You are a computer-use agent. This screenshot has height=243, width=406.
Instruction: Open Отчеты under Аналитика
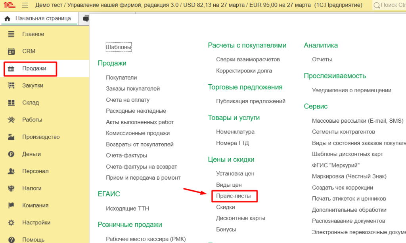(322, 59)
